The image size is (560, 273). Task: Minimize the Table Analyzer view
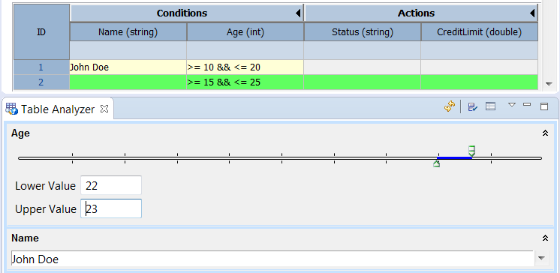click(x=527, y=104)
